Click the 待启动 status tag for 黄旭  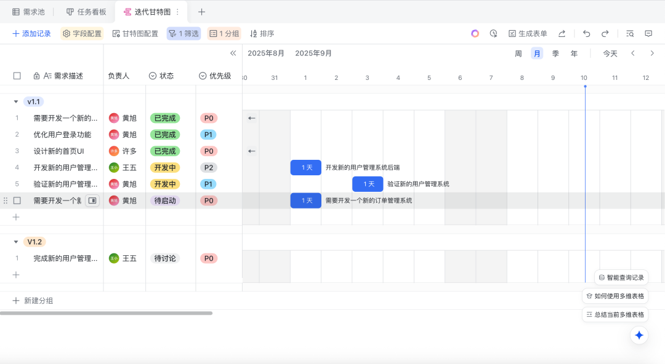(165, 200)
